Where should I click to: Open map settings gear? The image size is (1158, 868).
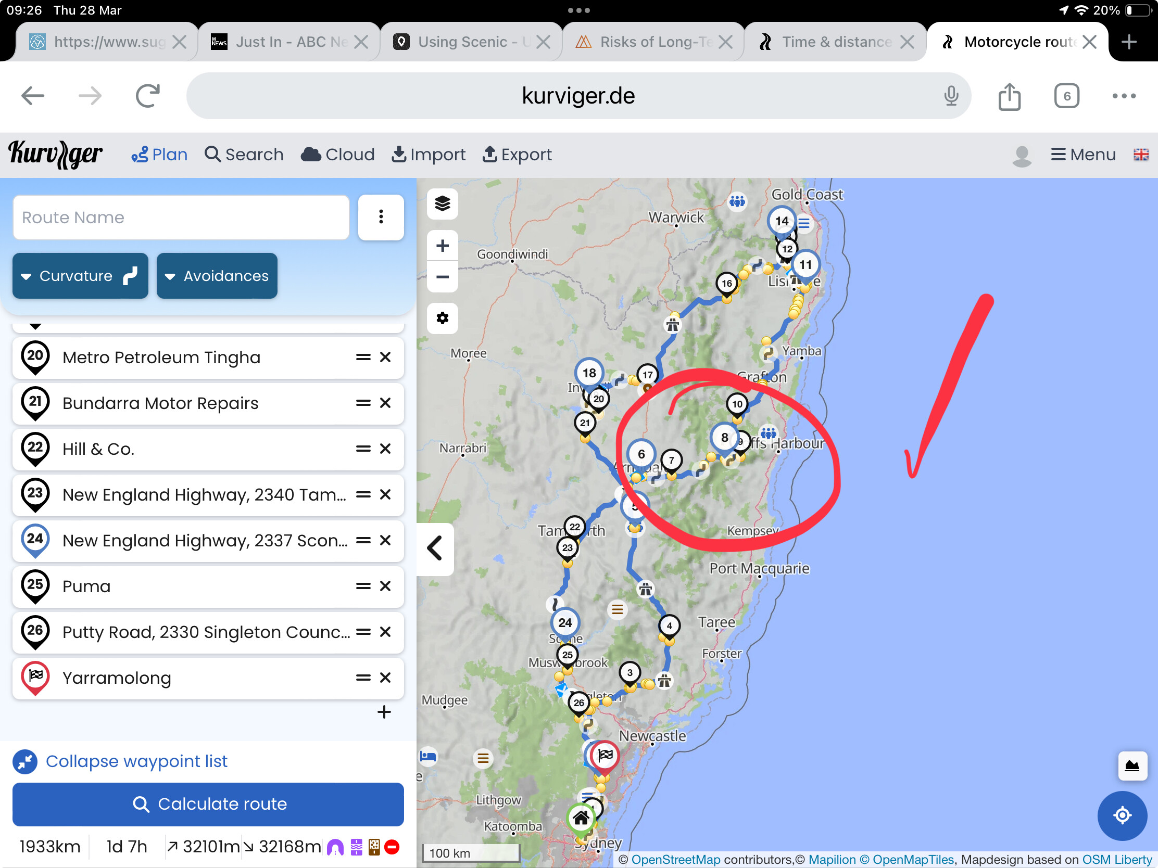pyautogui.click(x=443, y=318)
